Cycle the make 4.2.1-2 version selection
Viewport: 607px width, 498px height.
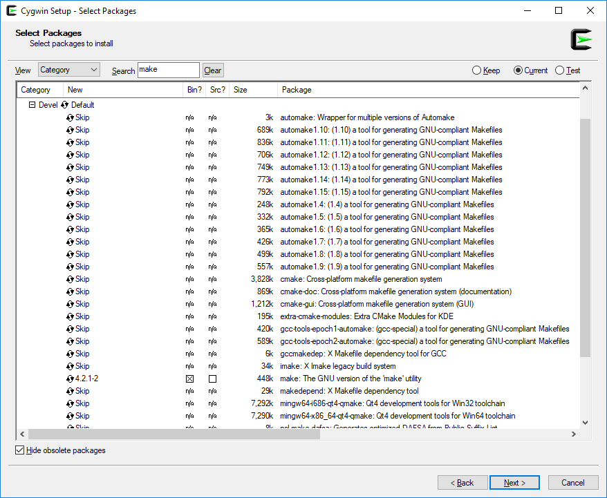(x=70, y=379)
